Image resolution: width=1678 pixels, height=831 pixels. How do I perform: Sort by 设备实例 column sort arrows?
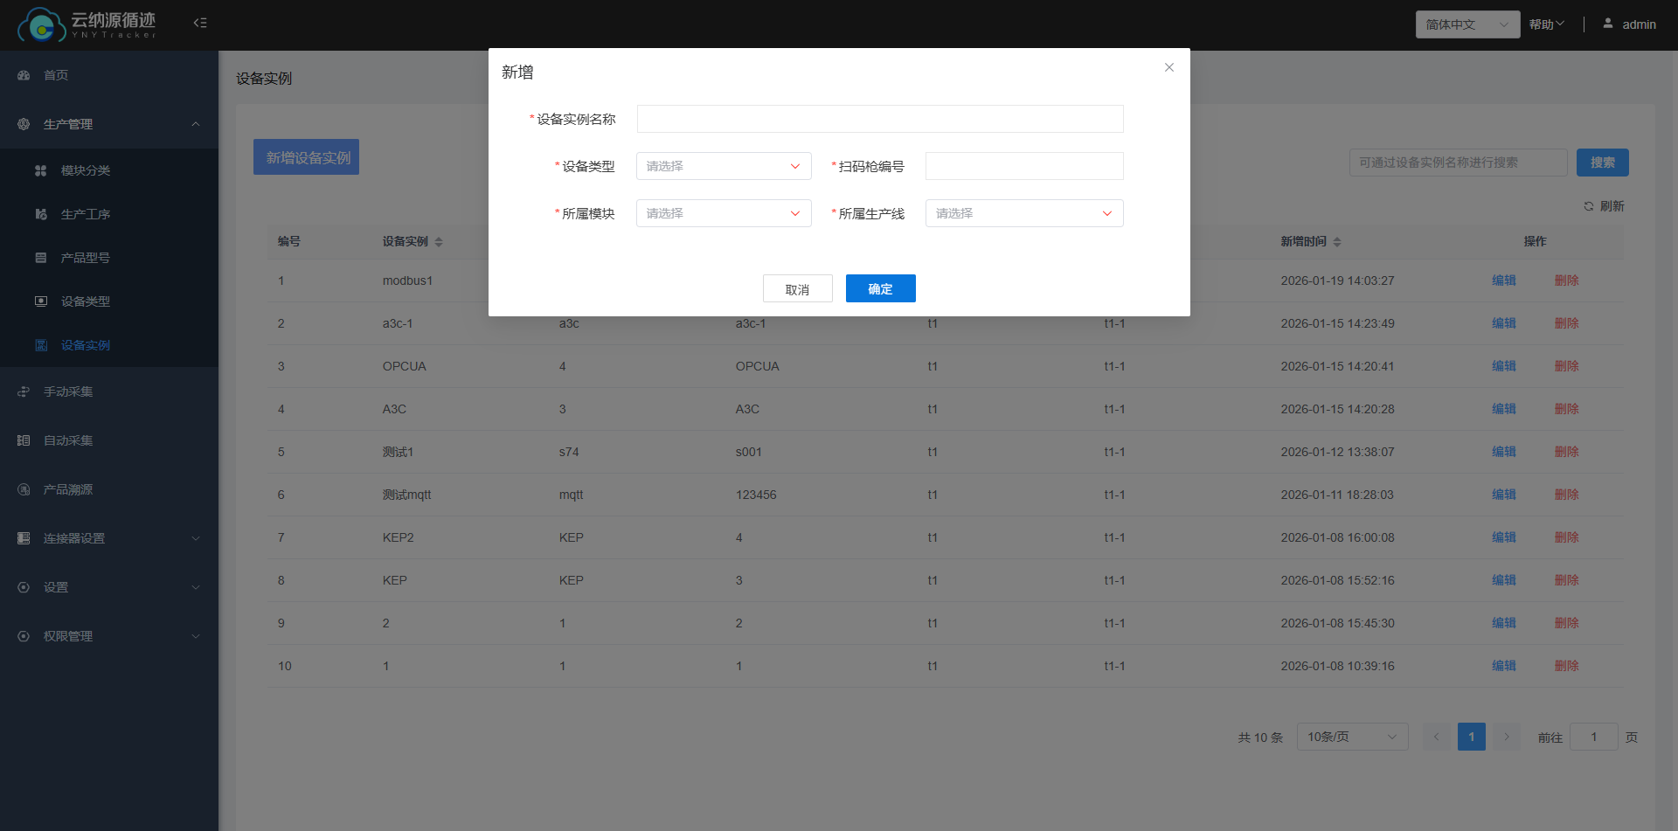[439, 242]
